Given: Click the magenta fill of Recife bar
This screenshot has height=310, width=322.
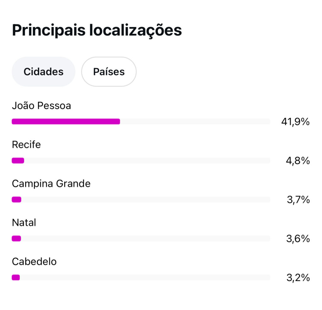Looking at the screenshot, I should click(x=18, y=161).
